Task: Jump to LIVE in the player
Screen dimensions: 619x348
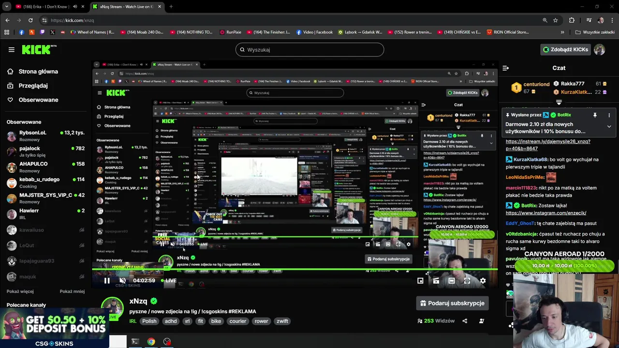Action: coord(169,280)
